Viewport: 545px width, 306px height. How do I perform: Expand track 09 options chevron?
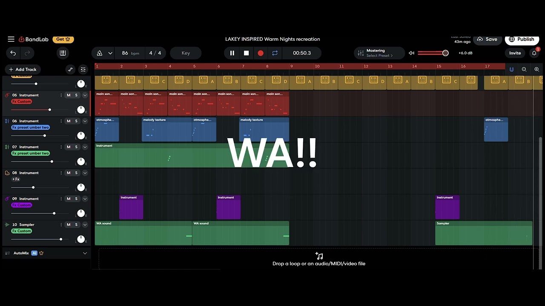85,199
